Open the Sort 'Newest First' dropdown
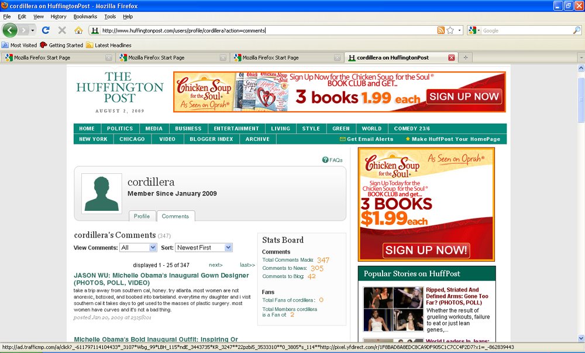This screenshot has width=585, height=353. point(204,248)
